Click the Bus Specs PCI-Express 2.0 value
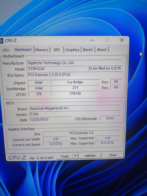Viewport: 147px width, 196px height. coord(74,75)
